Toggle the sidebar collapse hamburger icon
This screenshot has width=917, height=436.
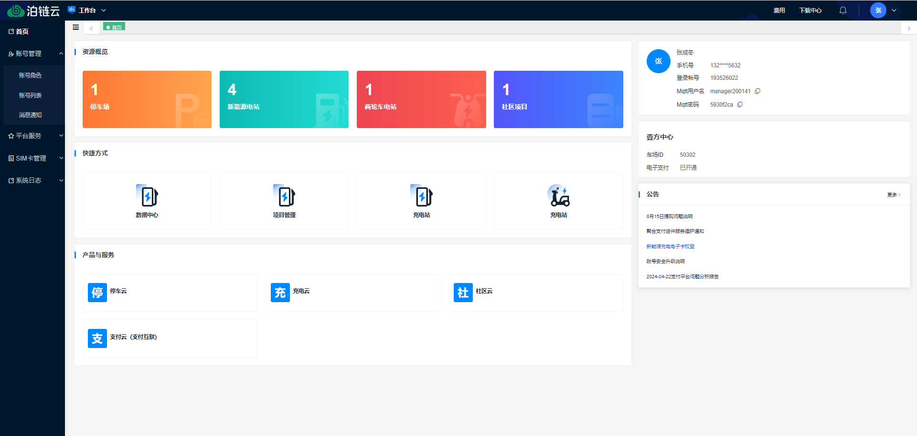[x=75, y=27]
